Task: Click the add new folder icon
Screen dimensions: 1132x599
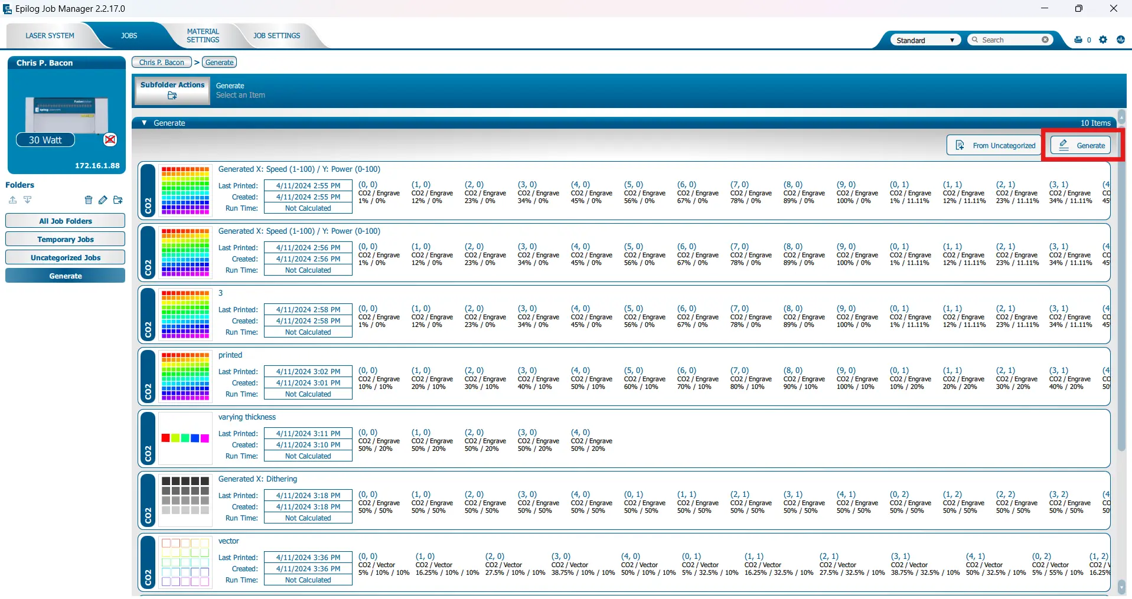Action: click(x=118, y=200)
